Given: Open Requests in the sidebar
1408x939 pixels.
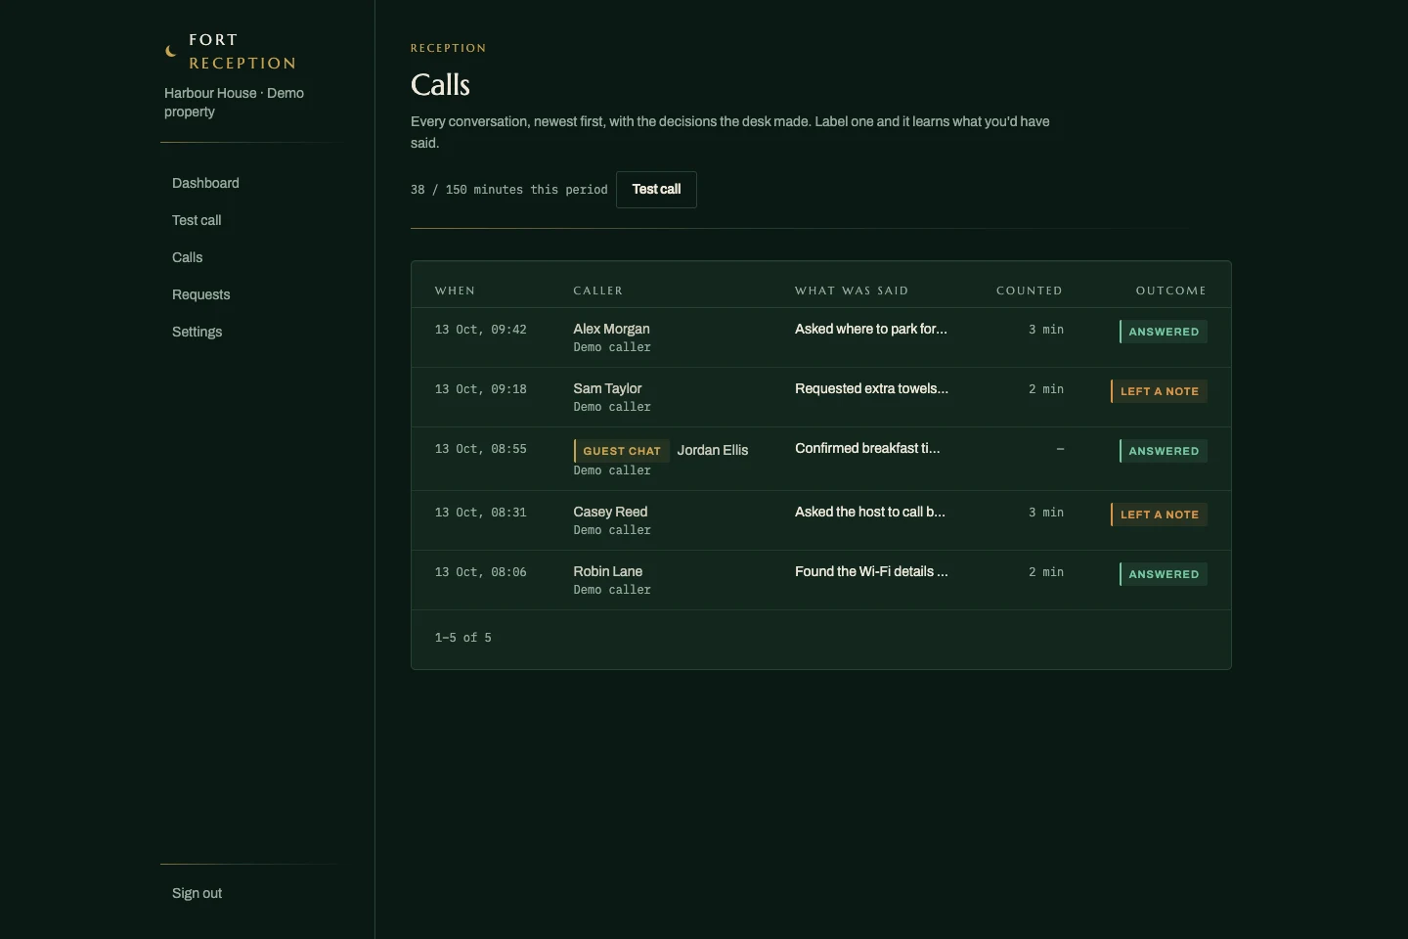Looking at the screenshot, I should pos(201,294).
